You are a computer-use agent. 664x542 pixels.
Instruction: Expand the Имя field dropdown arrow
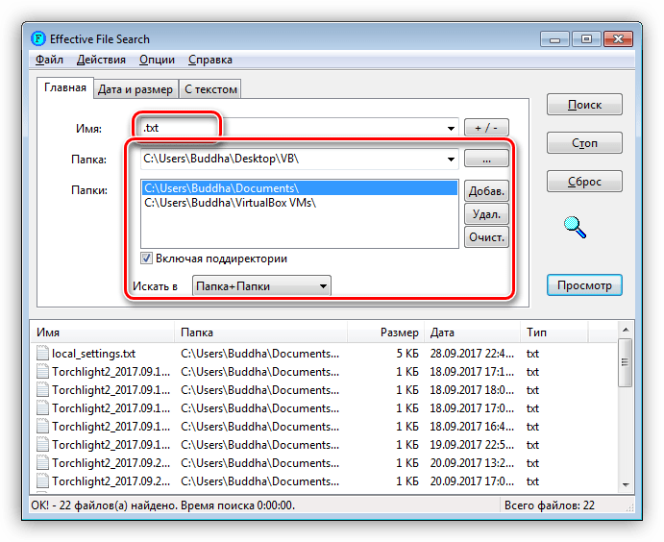(451, 128)
